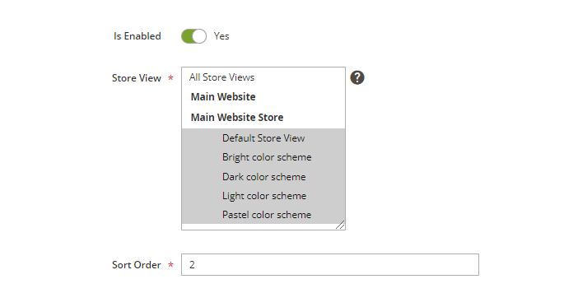This screenshot has width=564, height=307.
Task: Toggle the Is Enabled switch off
Action: point(193,36)
